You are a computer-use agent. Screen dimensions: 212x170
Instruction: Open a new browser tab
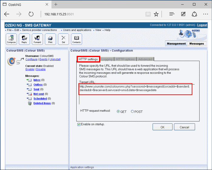pyautogui.click(x=56, y=5)
